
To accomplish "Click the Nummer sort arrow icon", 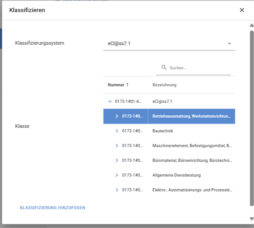I will tap(127, 85).
